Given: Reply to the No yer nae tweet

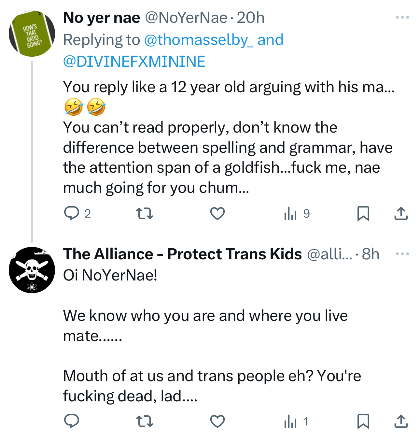Looking at the screenshot, I should coord(72,213).
